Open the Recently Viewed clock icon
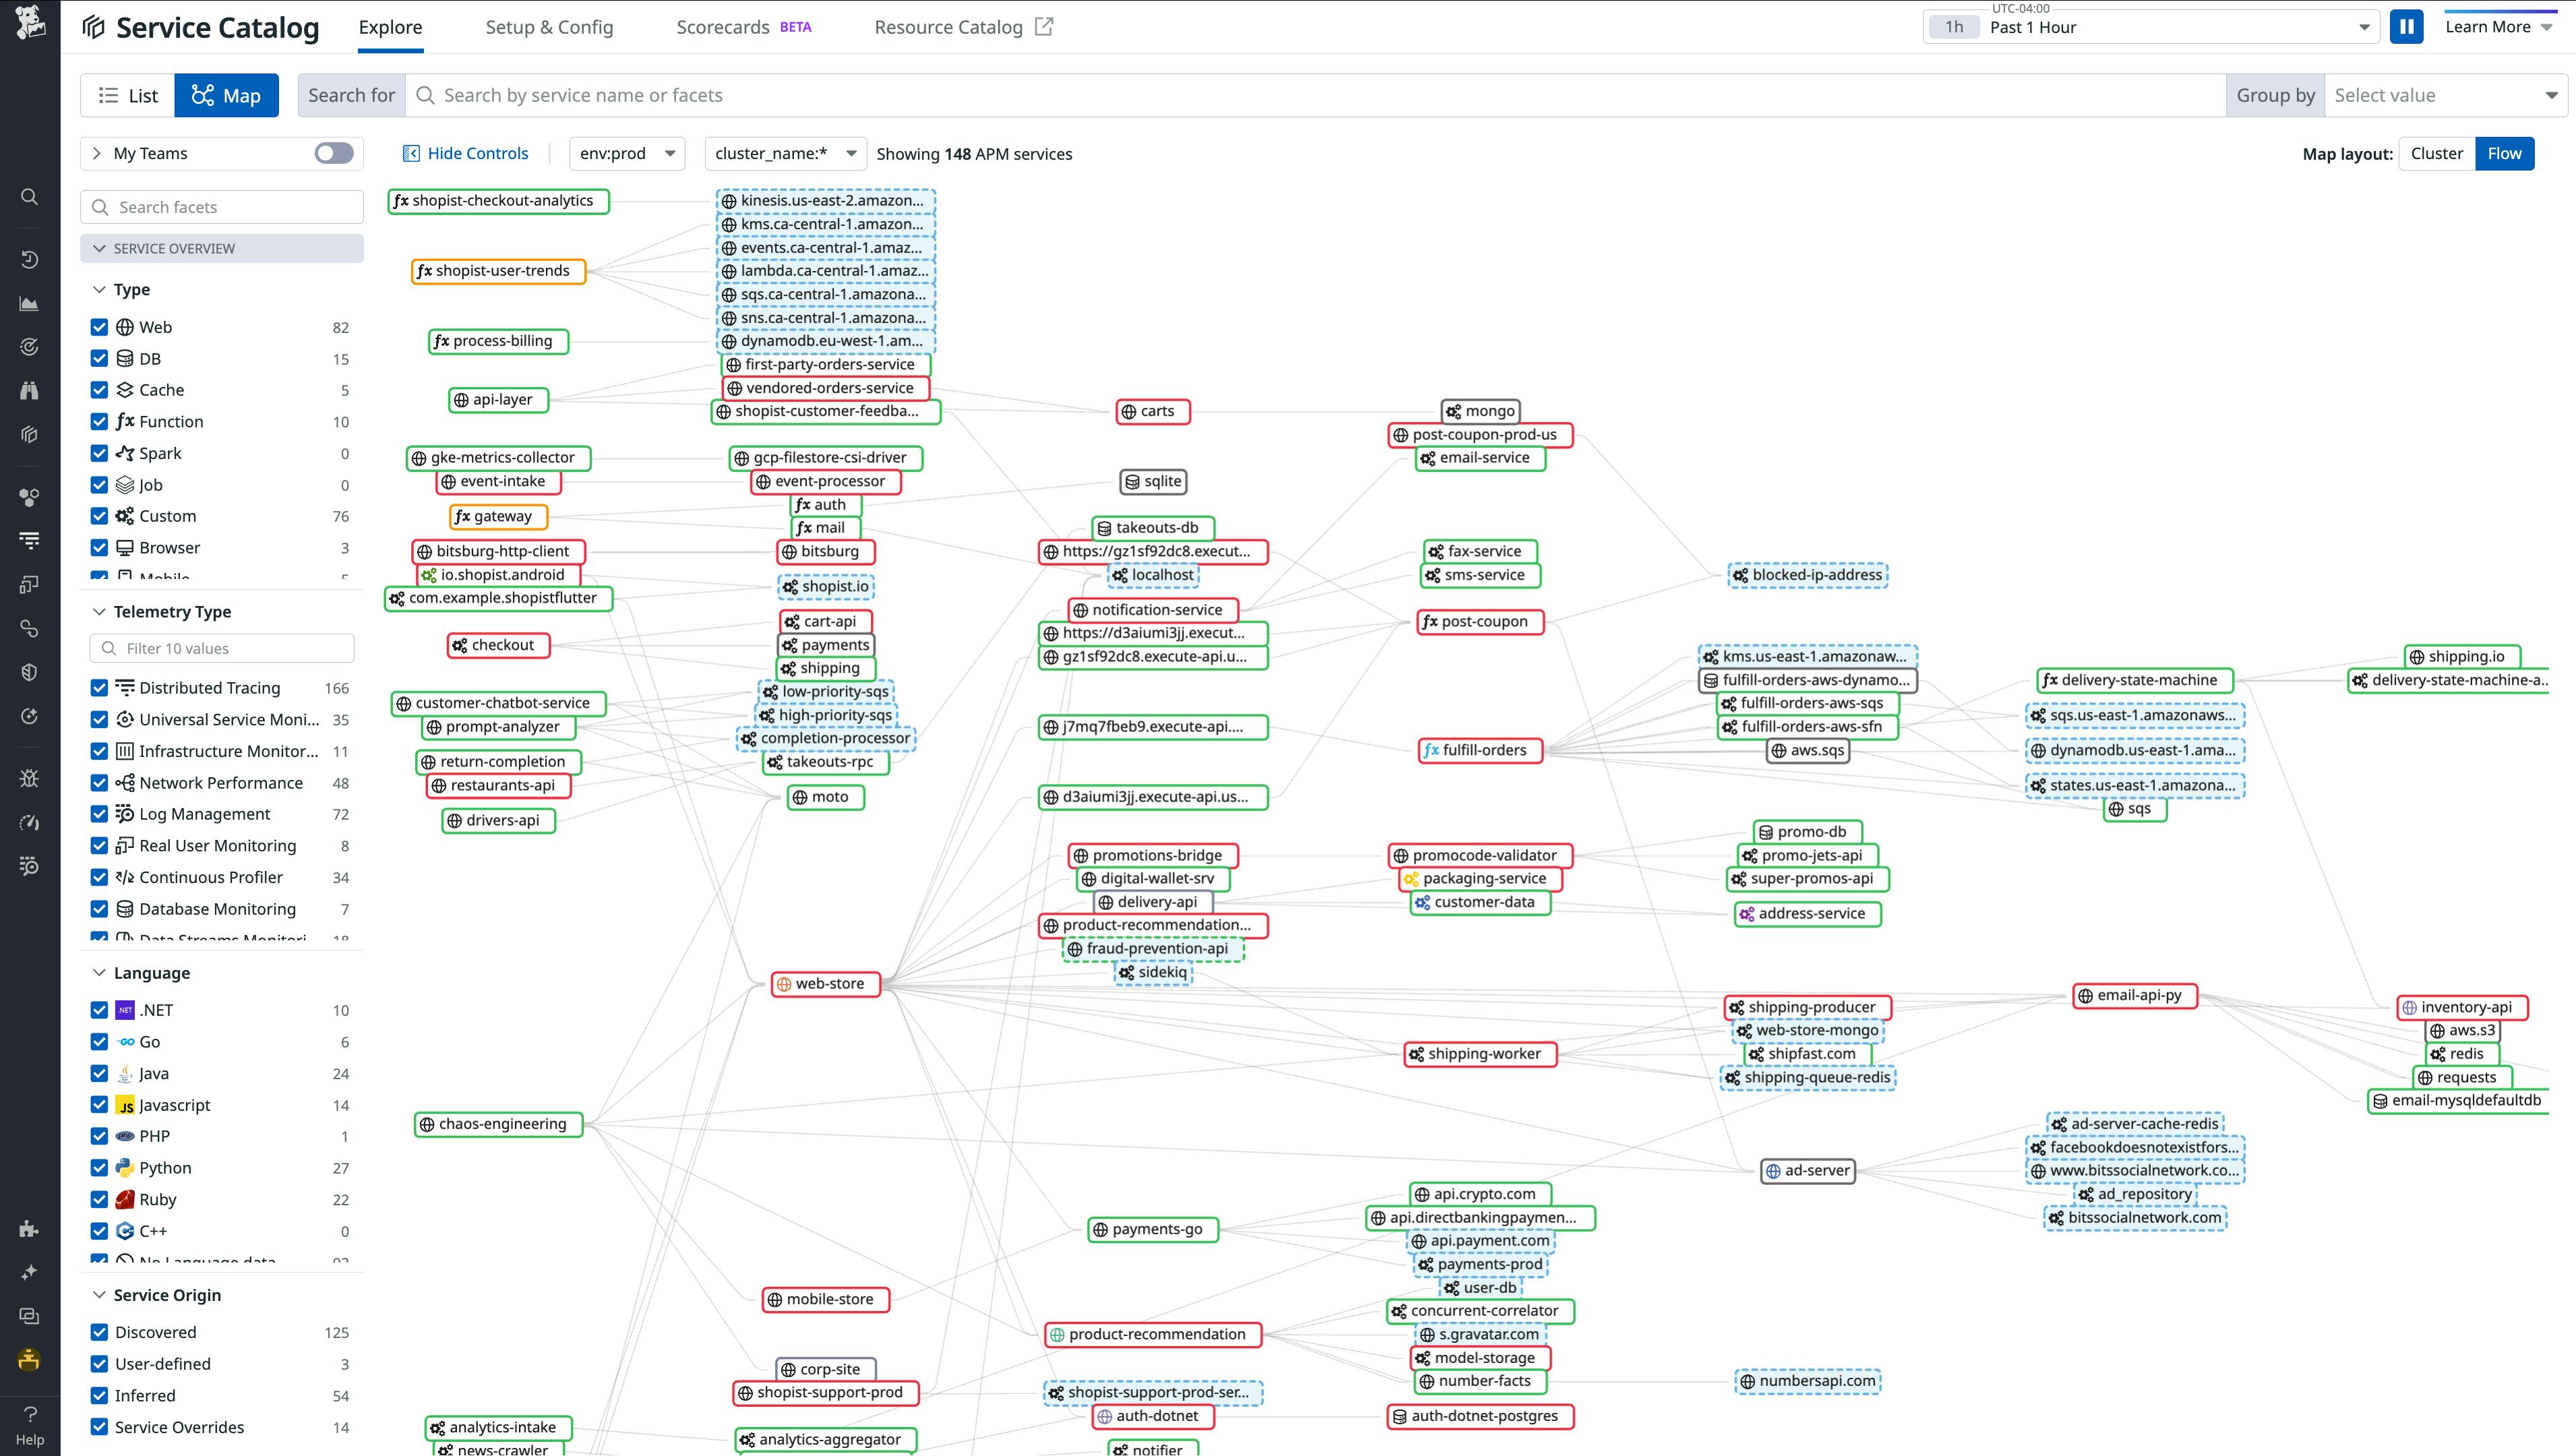Image resolution: width=2576 pixels, height=1456 pixels. pyautogui.click(x=30, y=258)
